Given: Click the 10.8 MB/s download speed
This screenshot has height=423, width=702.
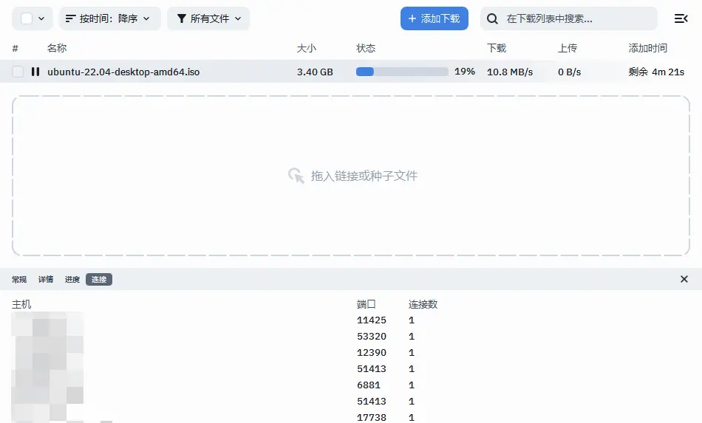Looking at the screenshot, I should point(510,72).
